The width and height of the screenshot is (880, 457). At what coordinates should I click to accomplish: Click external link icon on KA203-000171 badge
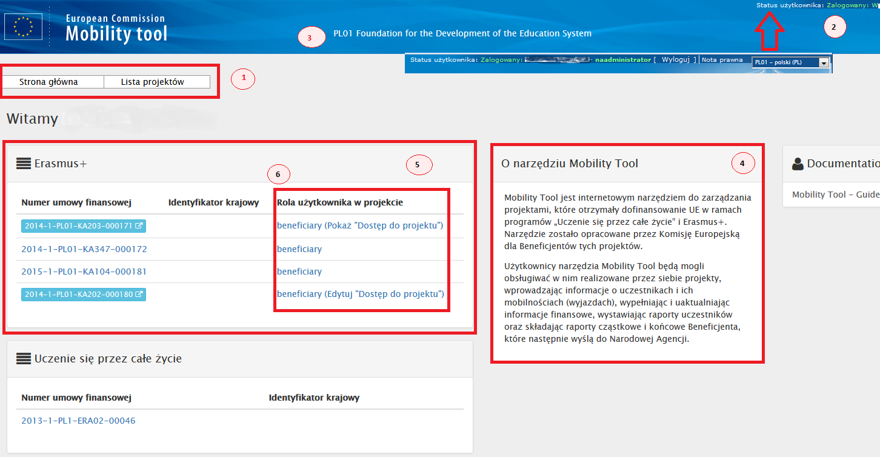pos(139,226)
